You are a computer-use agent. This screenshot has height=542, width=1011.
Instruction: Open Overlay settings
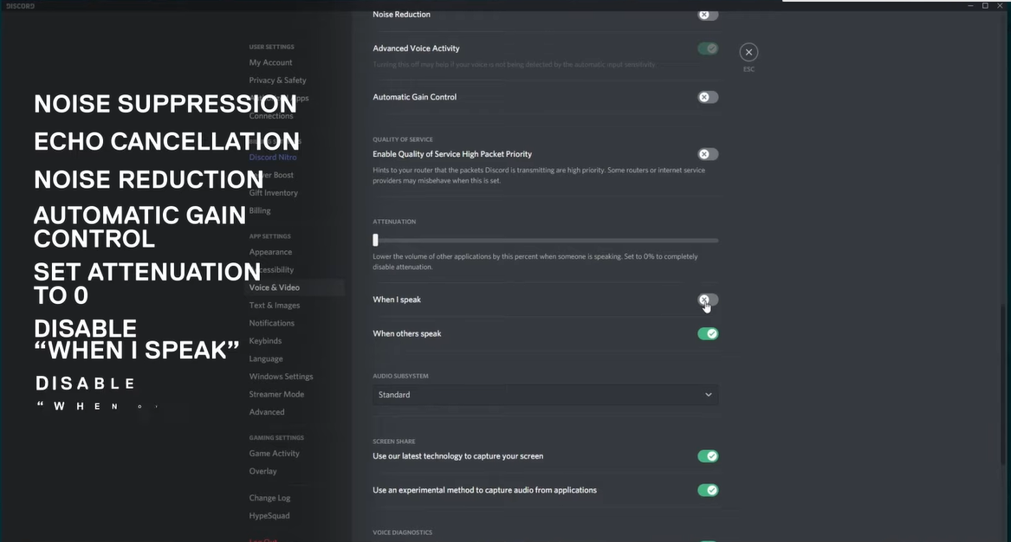(263, 472)
